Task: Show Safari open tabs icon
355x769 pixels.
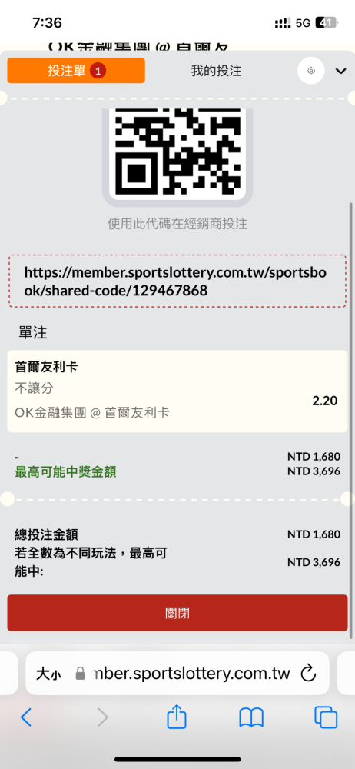Action: pos(326,718)
